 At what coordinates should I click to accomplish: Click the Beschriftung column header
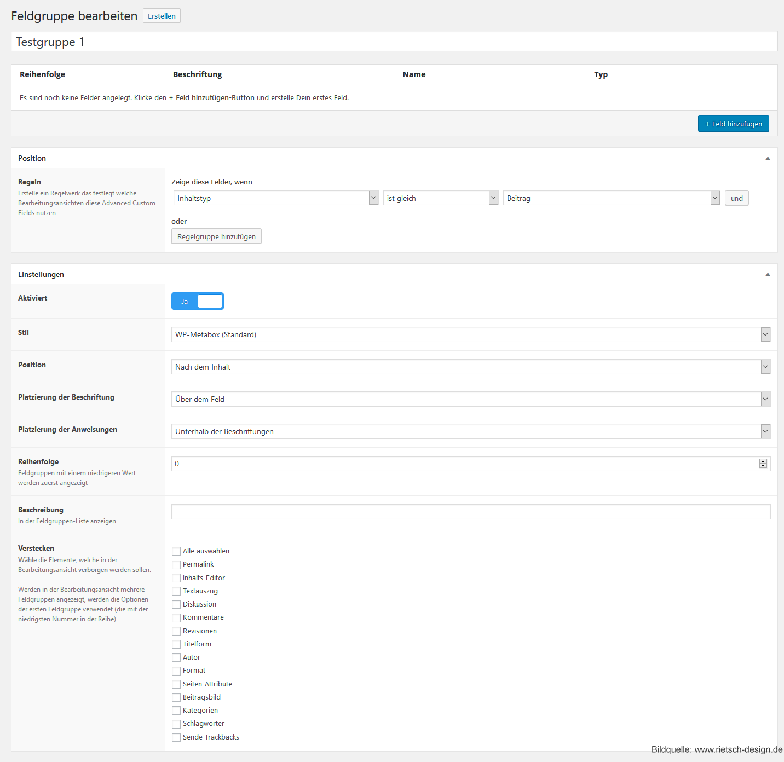coord(198,74)
